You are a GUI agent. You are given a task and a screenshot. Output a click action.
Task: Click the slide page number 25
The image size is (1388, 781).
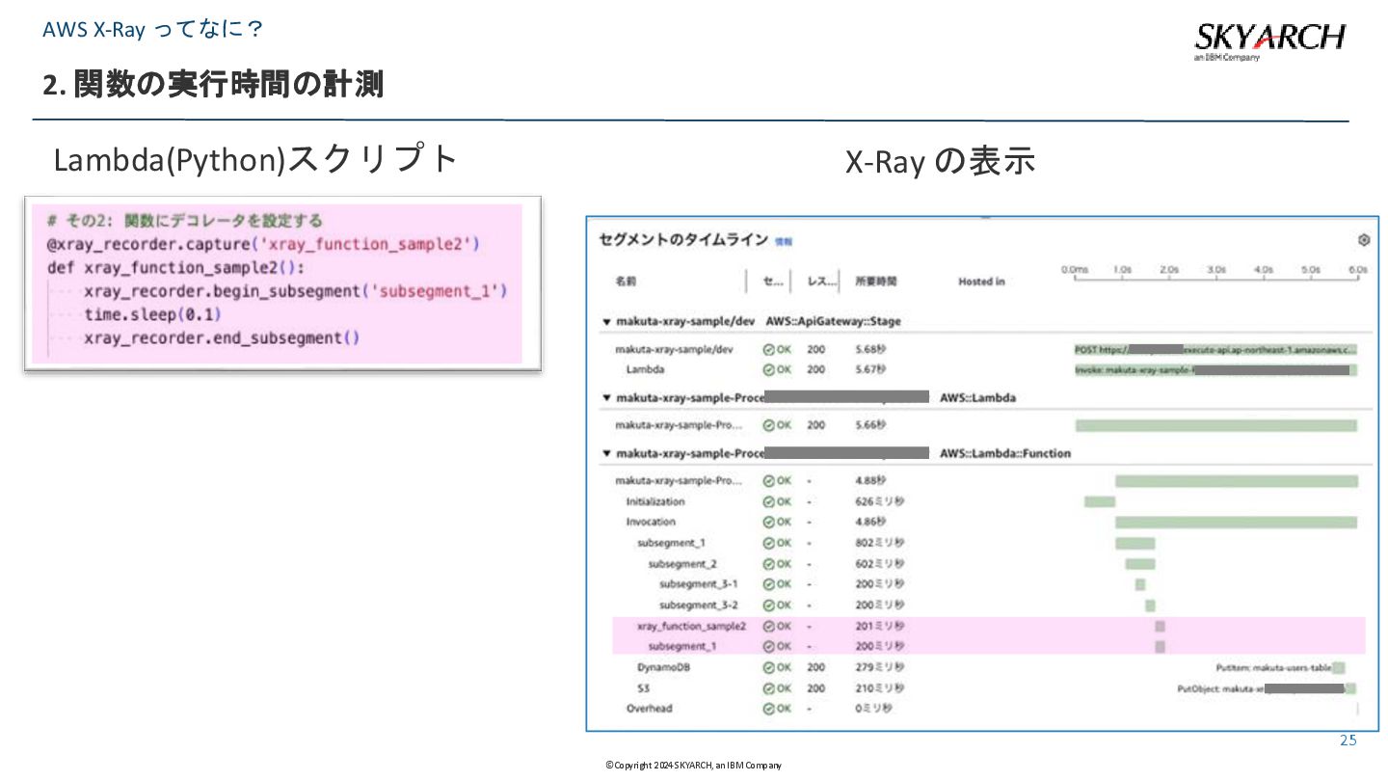click(1348, 741)
